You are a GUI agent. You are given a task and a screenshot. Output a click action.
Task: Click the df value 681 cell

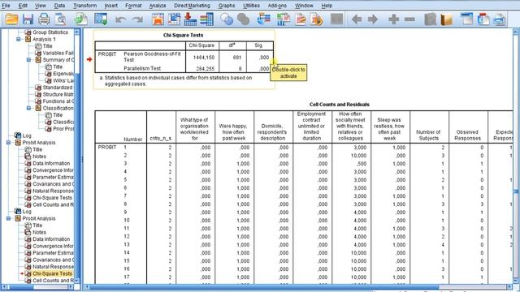click(236, 58)
